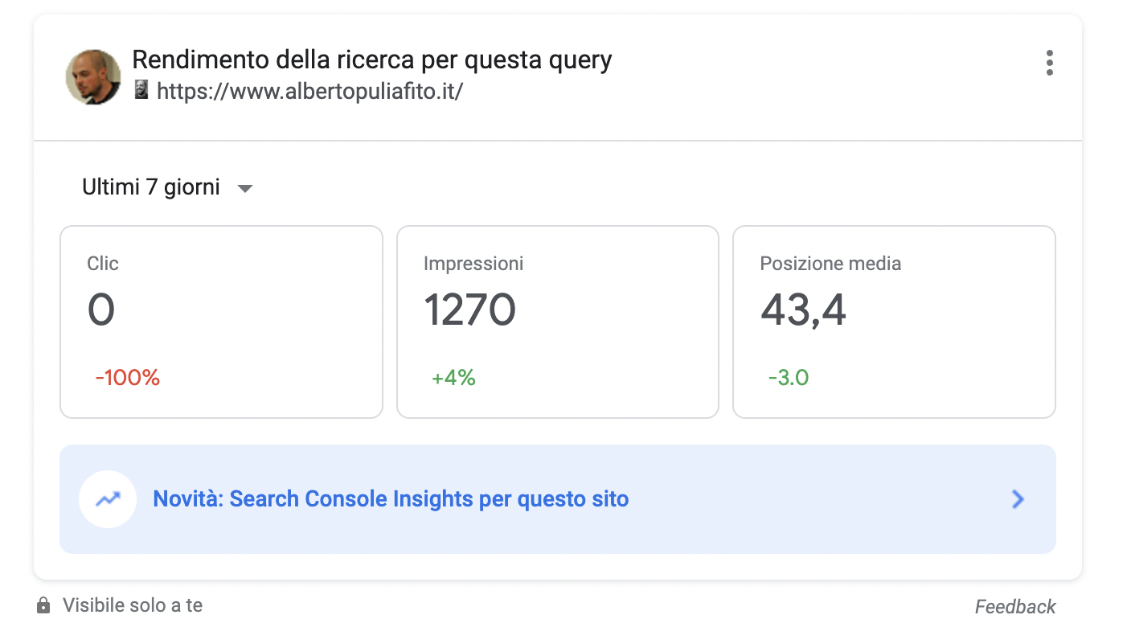The height and width of the screenshot is (619, 1127).
Task: Click the Visibile solo a te label
Action: [133, 605]
